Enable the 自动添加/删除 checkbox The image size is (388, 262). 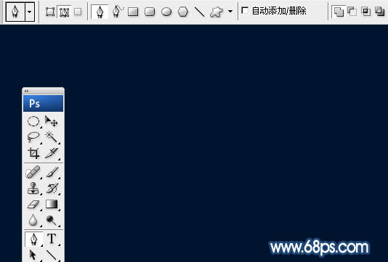pos(245,10)
